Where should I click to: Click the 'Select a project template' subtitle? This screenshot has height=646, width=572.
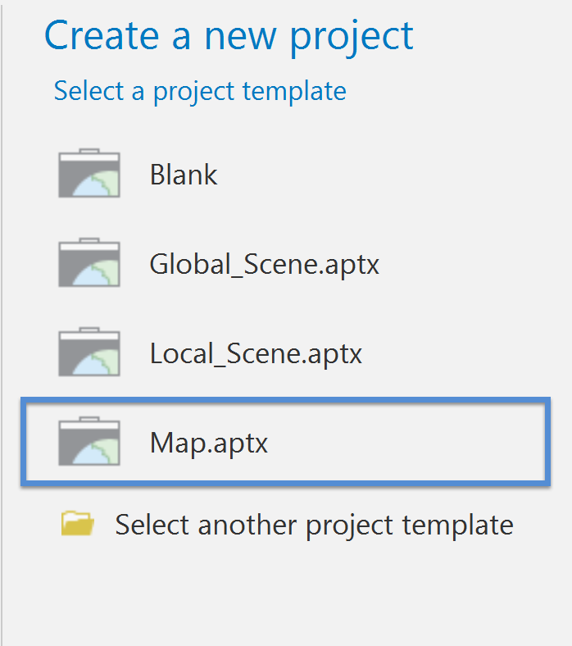click(200, 90)
